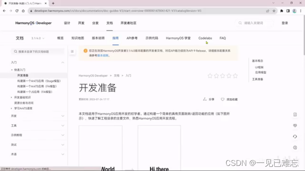The height and width of the screenshot is (171, 305).
Task: Toggle browser side panel icon
Action: click(288, 11)
